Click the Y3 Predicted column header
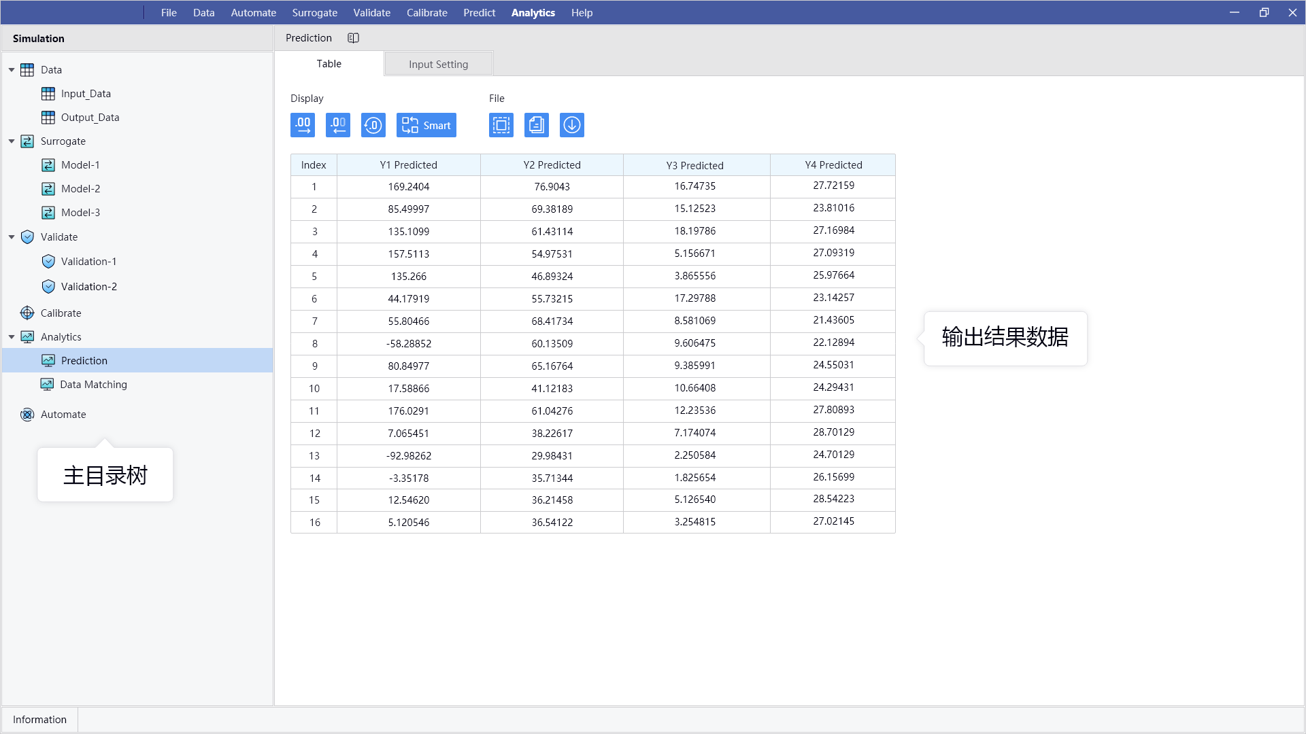This screenshot has width=1306, height=734. (695, 165)
